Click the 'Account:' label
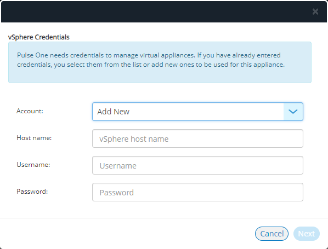 [x=30, y=111]
